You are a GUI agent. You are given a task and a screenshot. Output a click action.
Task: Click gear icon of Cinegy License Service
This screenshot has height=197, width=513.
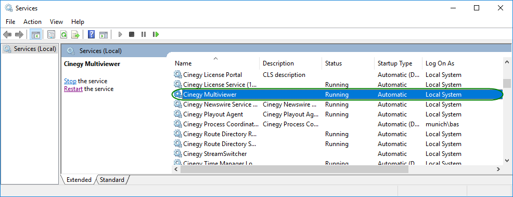click(177, 84)
